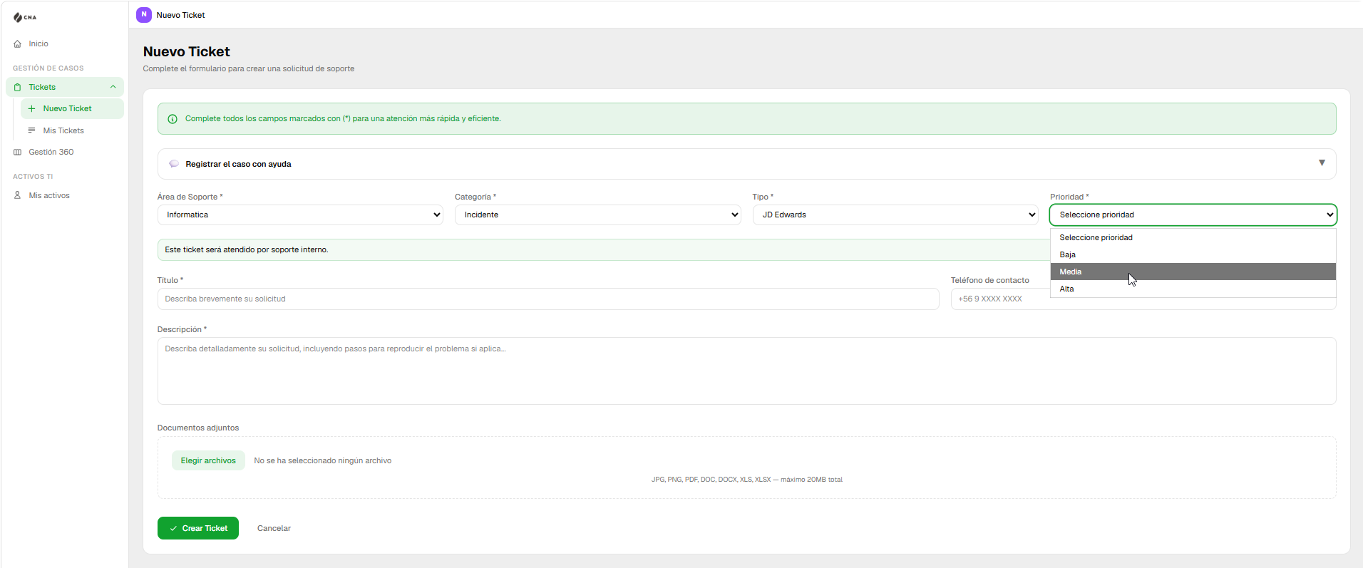Click 'No se ha seleccionado ningún archivo' text
The image size is (1363, 568).
pyautogui.click(x=323, y=460)
